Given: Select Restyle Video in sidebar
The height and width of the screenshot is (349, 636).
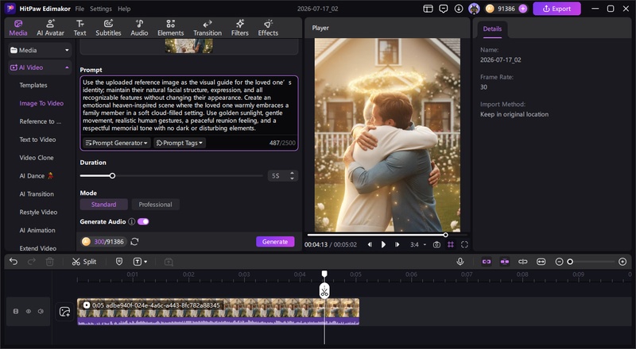Looking at the screenshot, I should pyautogui.click(x=38, y=212).
